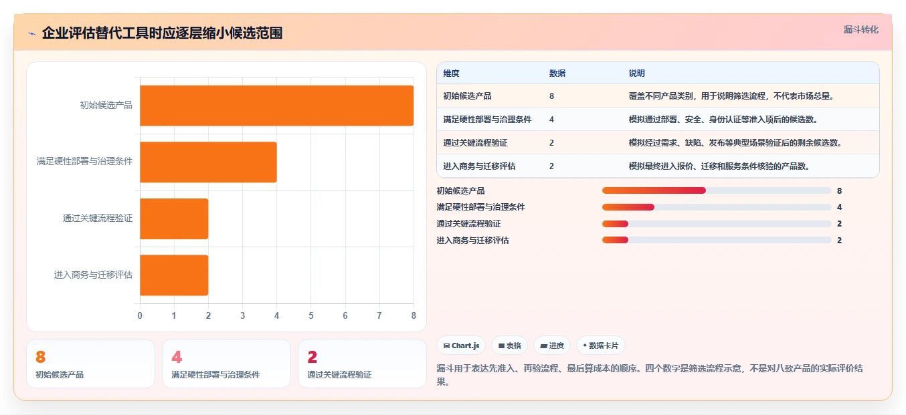Click the Chart.js tag chip

(x=461, y=345)
